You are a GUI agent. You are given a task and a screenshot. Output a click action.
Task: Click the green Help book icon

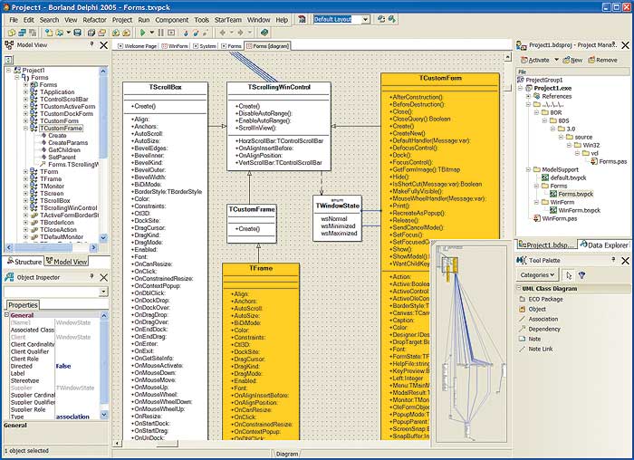(264, 33)
